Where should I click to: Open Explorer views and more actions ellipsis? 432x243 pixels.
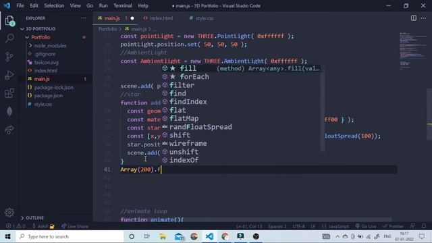tap(83, 18)
